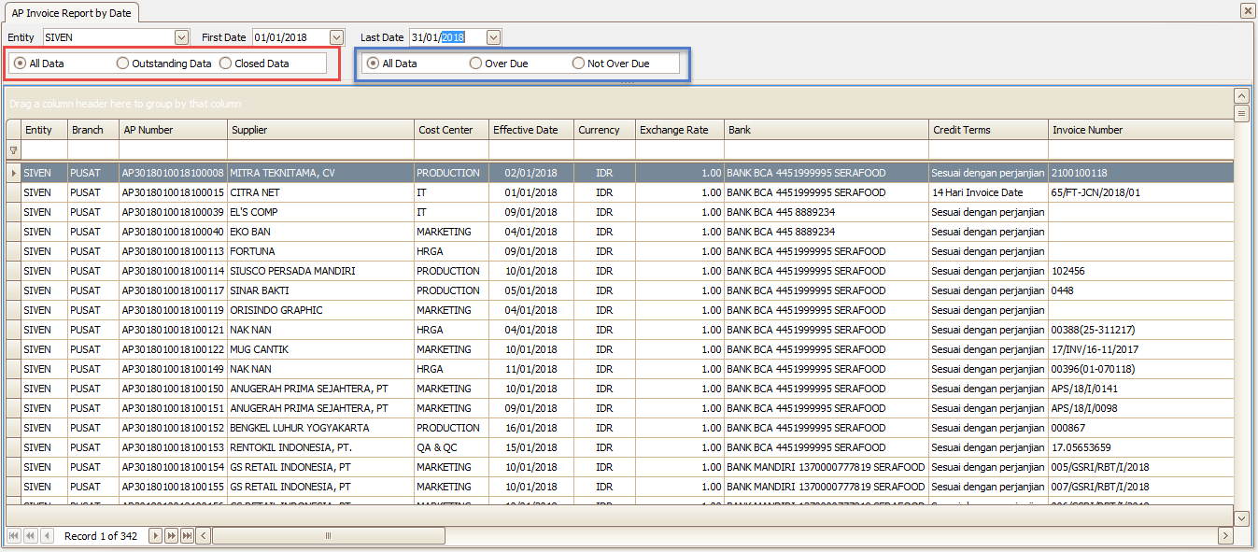Screen dimensions: 1258x552
Task: Sort by Bank column header
Action: tap(827, 130)
